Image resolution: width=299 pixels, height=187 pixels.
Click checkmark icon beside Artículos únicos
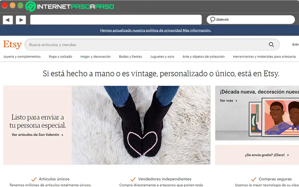tap(34, 179)
